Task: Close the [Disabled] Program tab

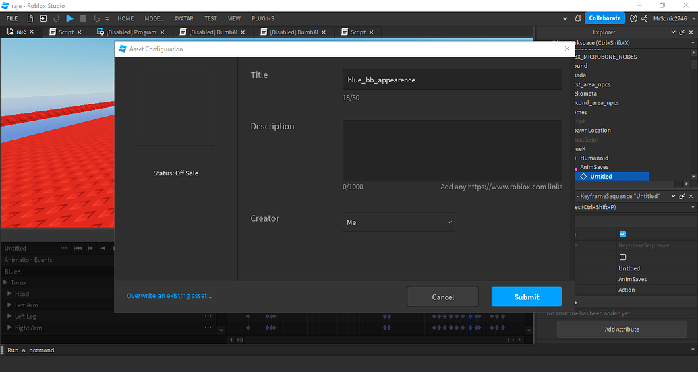Action: tap(162, 32)
